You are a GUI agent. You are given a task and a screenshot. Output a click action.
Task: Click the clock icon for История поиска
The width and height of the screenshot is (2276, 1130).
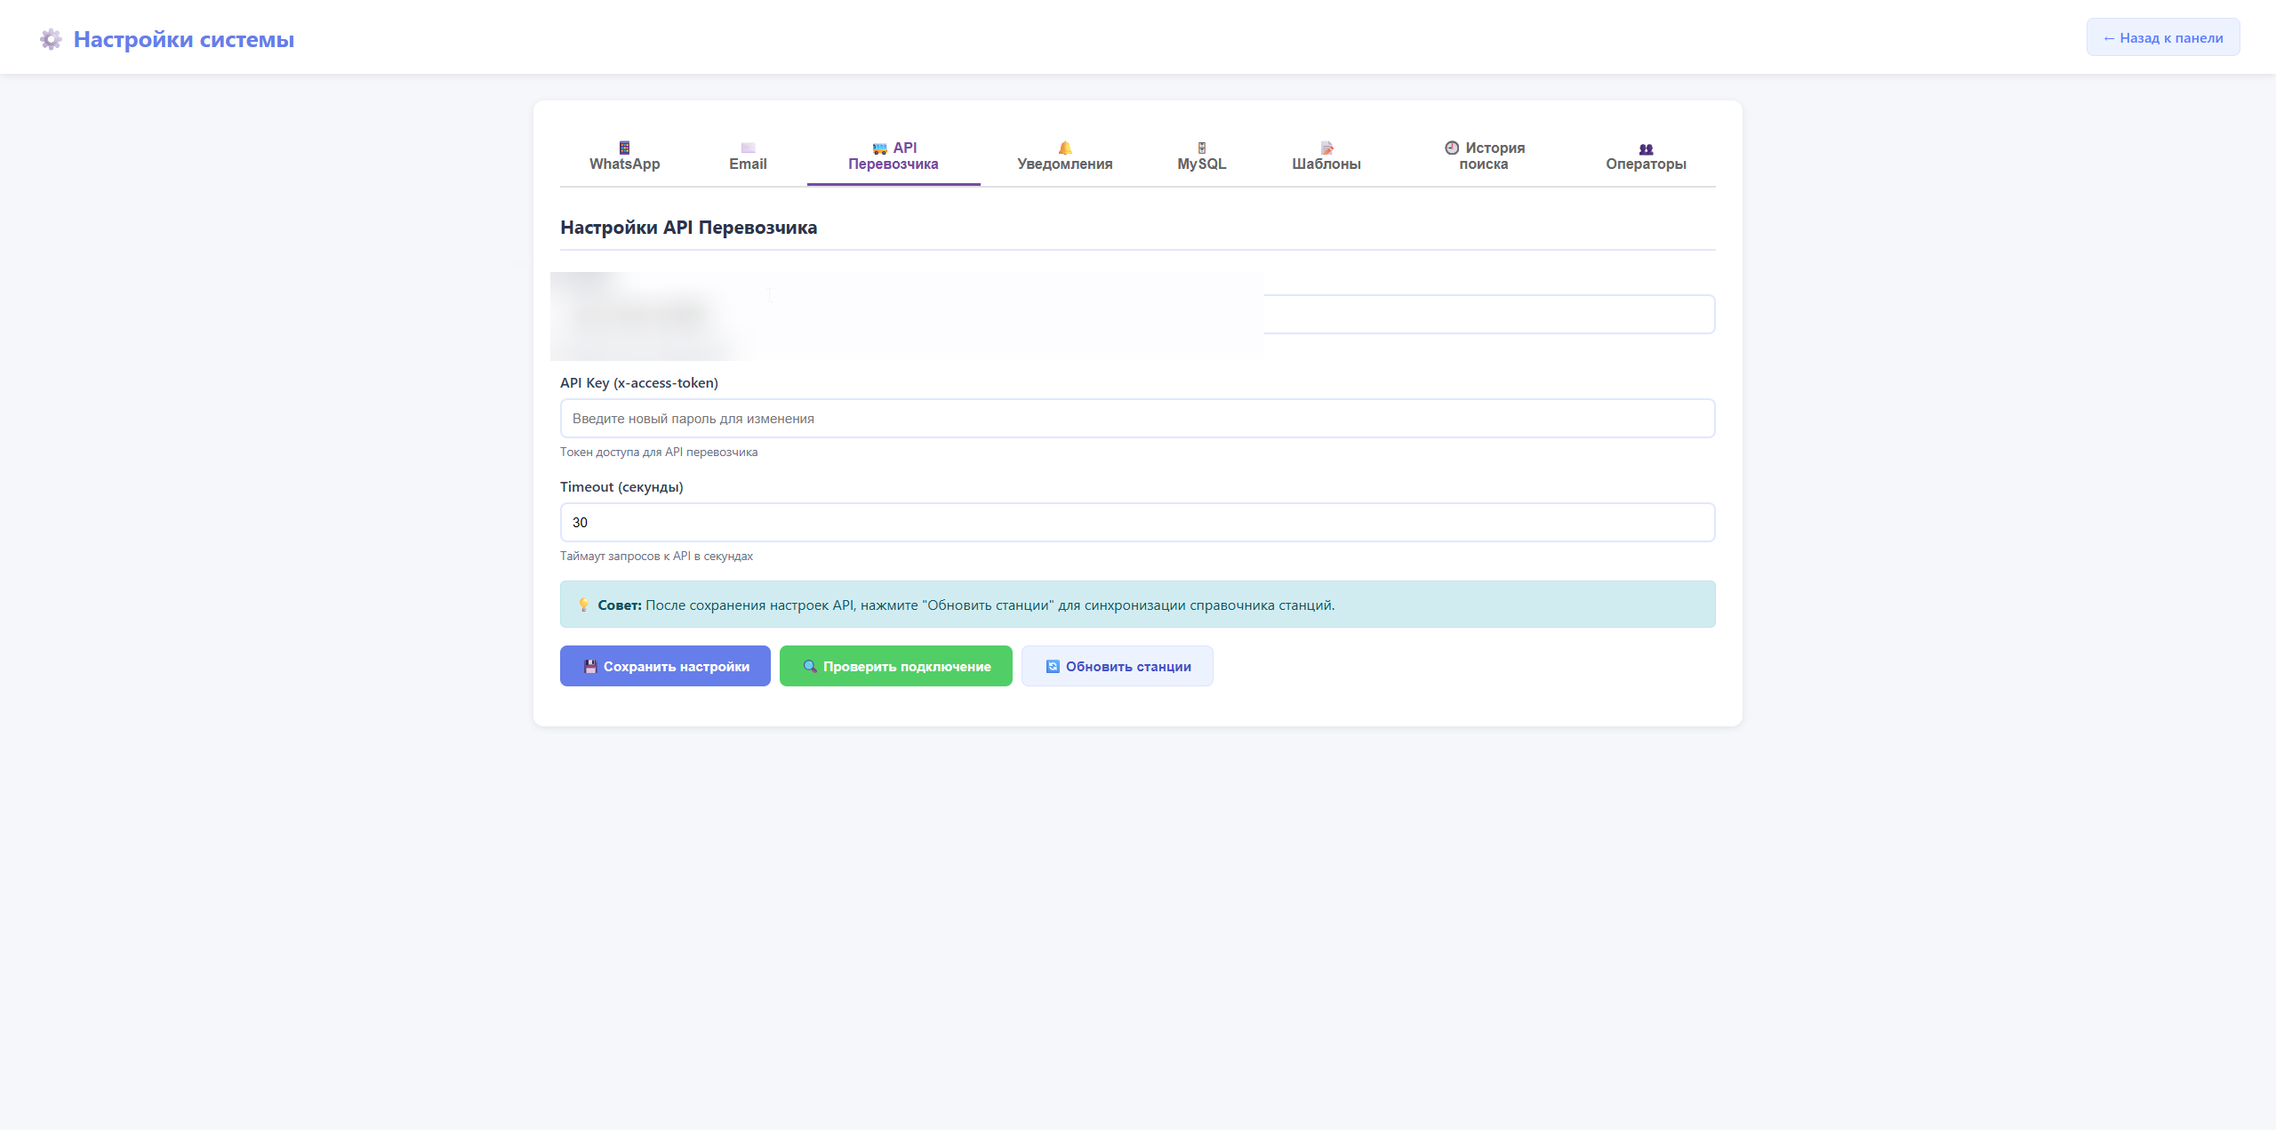point(1452,148)
